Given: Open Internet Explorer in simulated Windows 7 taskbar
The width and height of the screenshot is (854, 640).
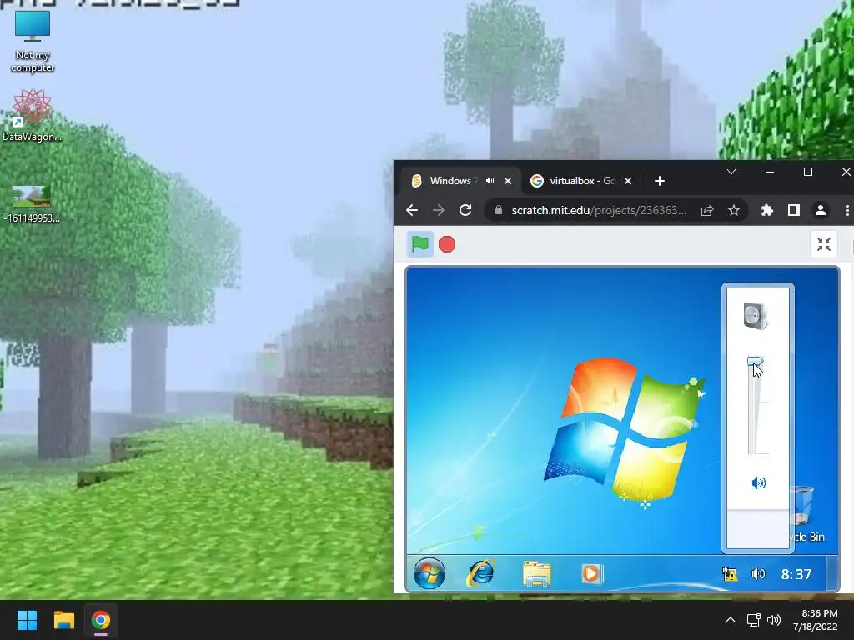Looking at the screenshot, I should tap(481, 573).
